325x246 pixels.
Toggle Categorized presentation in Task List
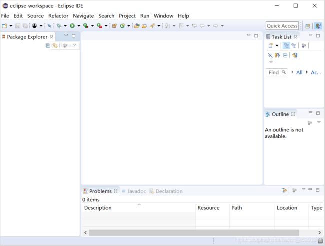[286, 45]
